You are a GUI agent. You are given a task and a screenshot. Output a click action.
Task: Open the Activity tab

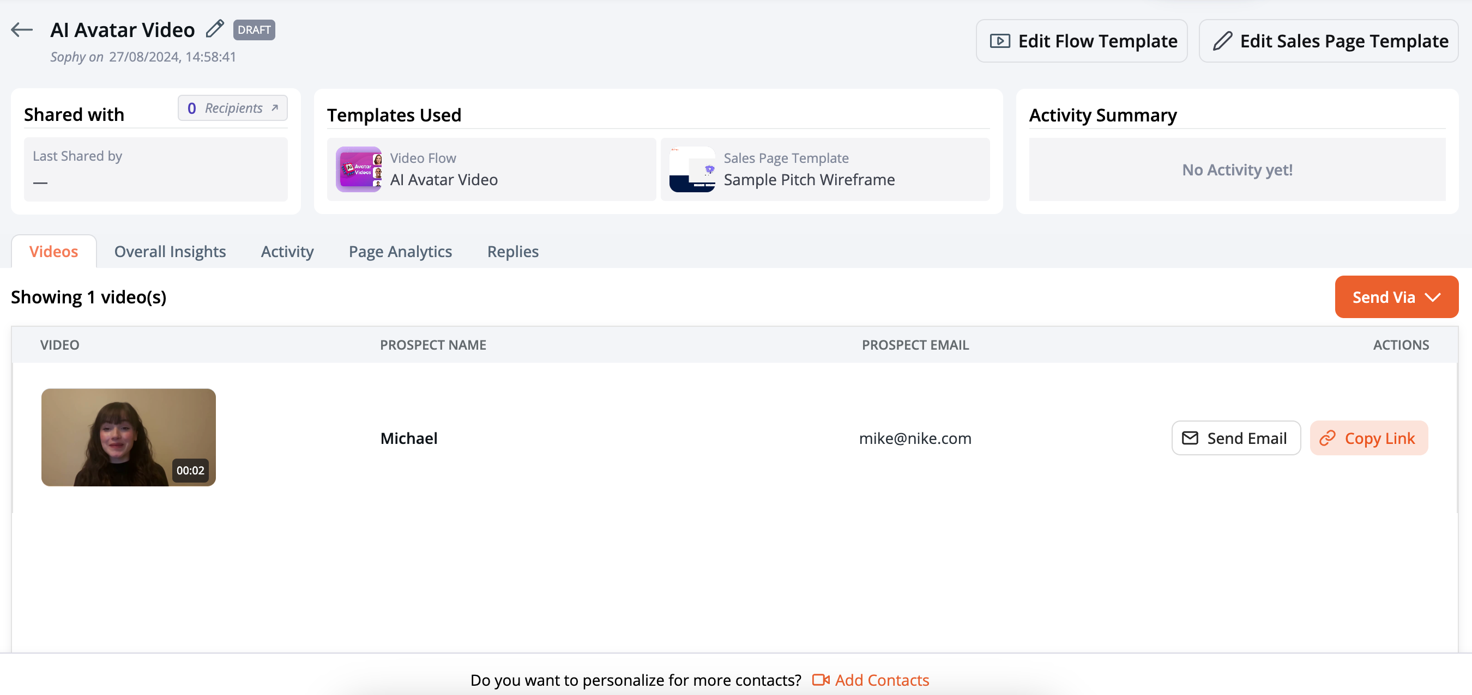coord(287,251)
